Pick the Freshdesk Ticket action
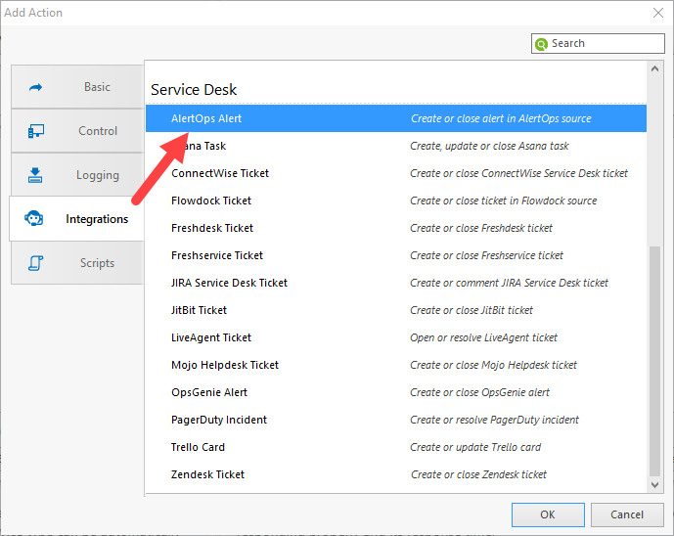The height and width of the screenshot is (536, 674). coord(396,228)
